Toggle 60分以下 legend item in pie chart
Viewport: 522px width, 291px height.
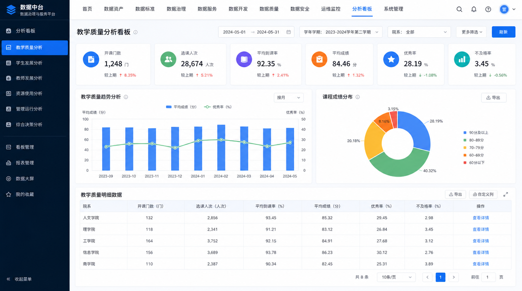pos(474,162)
